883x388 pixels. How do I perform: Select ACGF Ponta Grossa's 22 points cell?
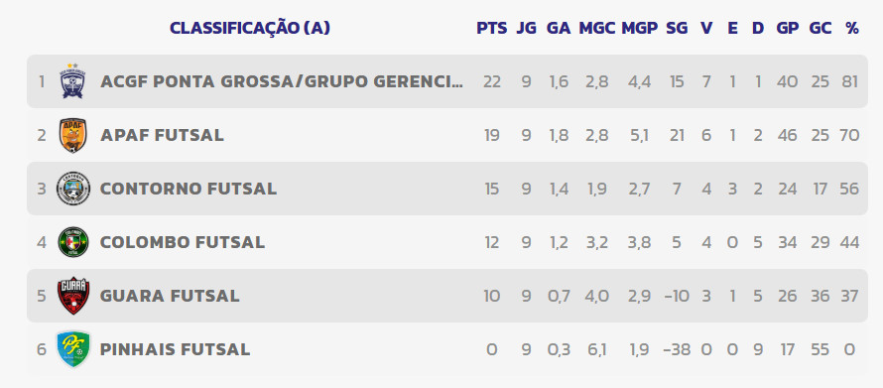click(x=492, y=81)
